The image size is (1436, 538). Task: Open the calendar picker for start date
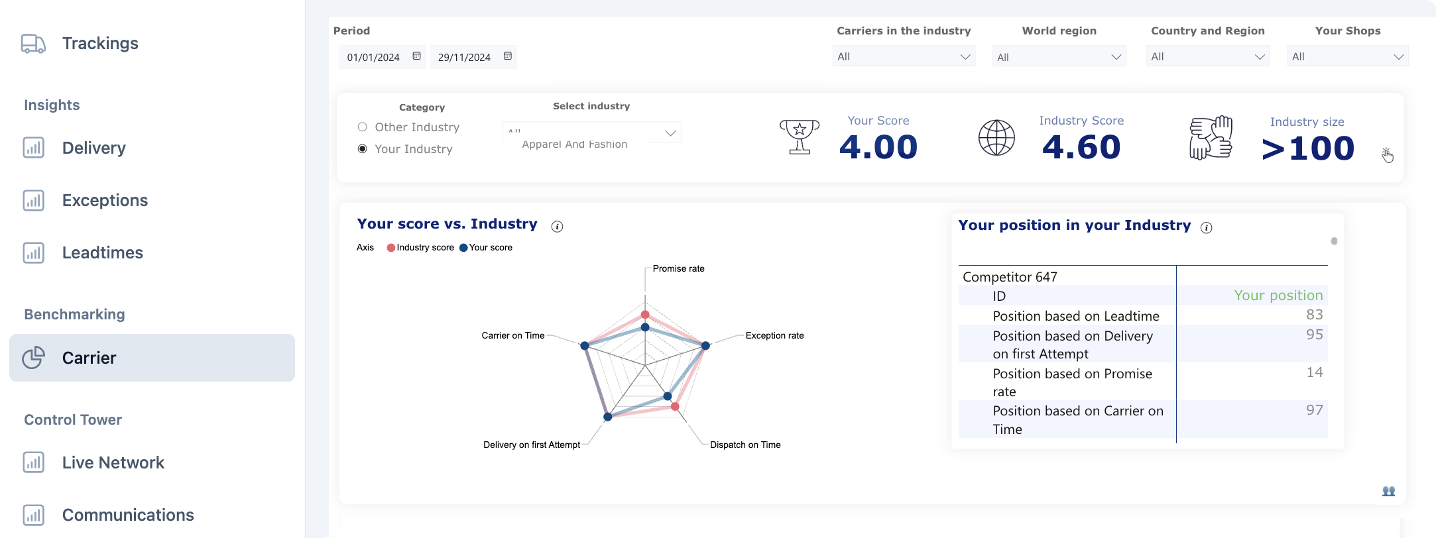[x=416, y=56]
